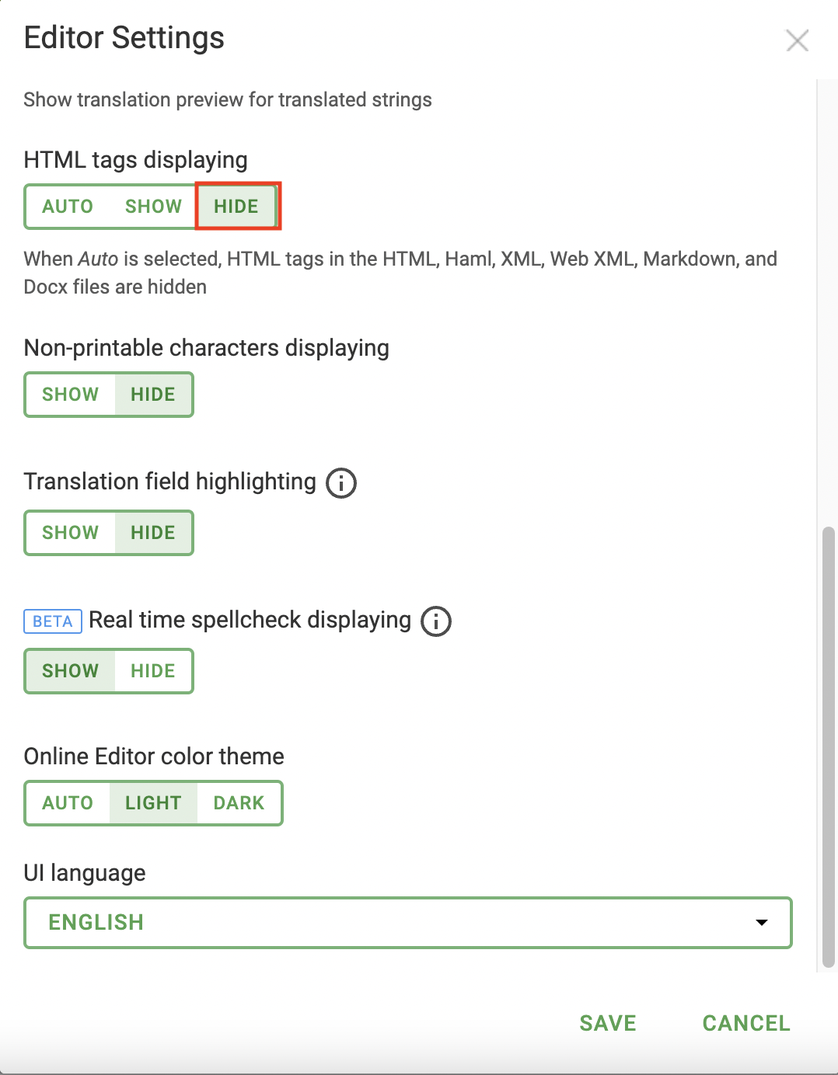This screenshot has width=838, height=1075.
Task: Set HTML tags displaying to Show
Action: [x=153, y=207]
